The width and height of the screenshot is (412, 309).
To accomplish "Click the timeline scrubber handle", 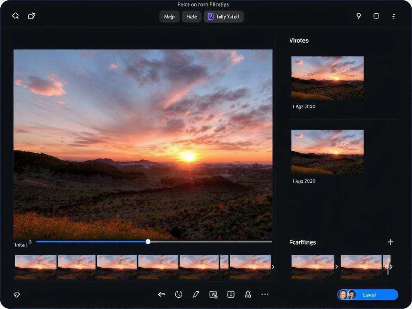I will [148, 241].
